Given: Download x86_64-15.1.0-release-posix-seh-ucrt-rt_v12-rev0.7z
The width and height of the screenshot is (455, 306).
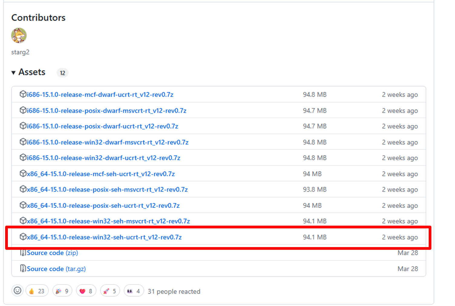Looking at the screenshot, I should coord(103,206).
